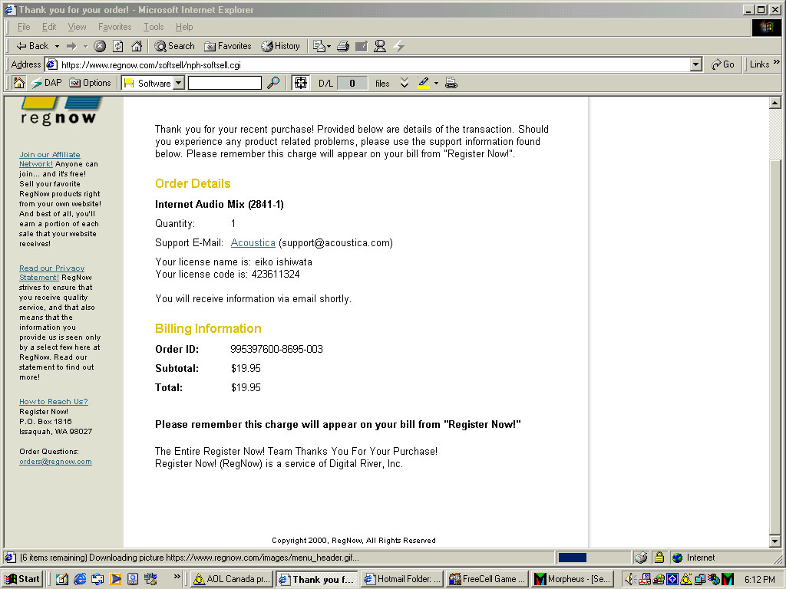Switch to Hotmail Folder taskbar window
Viewport: 786px width, 589px height.
402,580
